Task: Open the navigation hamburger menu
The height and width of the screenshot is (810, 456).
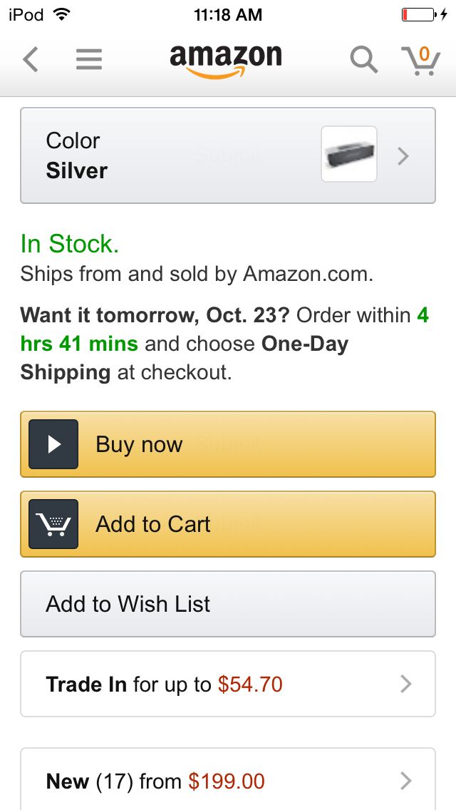Action: pyautogui.click(x=88, y=59)
